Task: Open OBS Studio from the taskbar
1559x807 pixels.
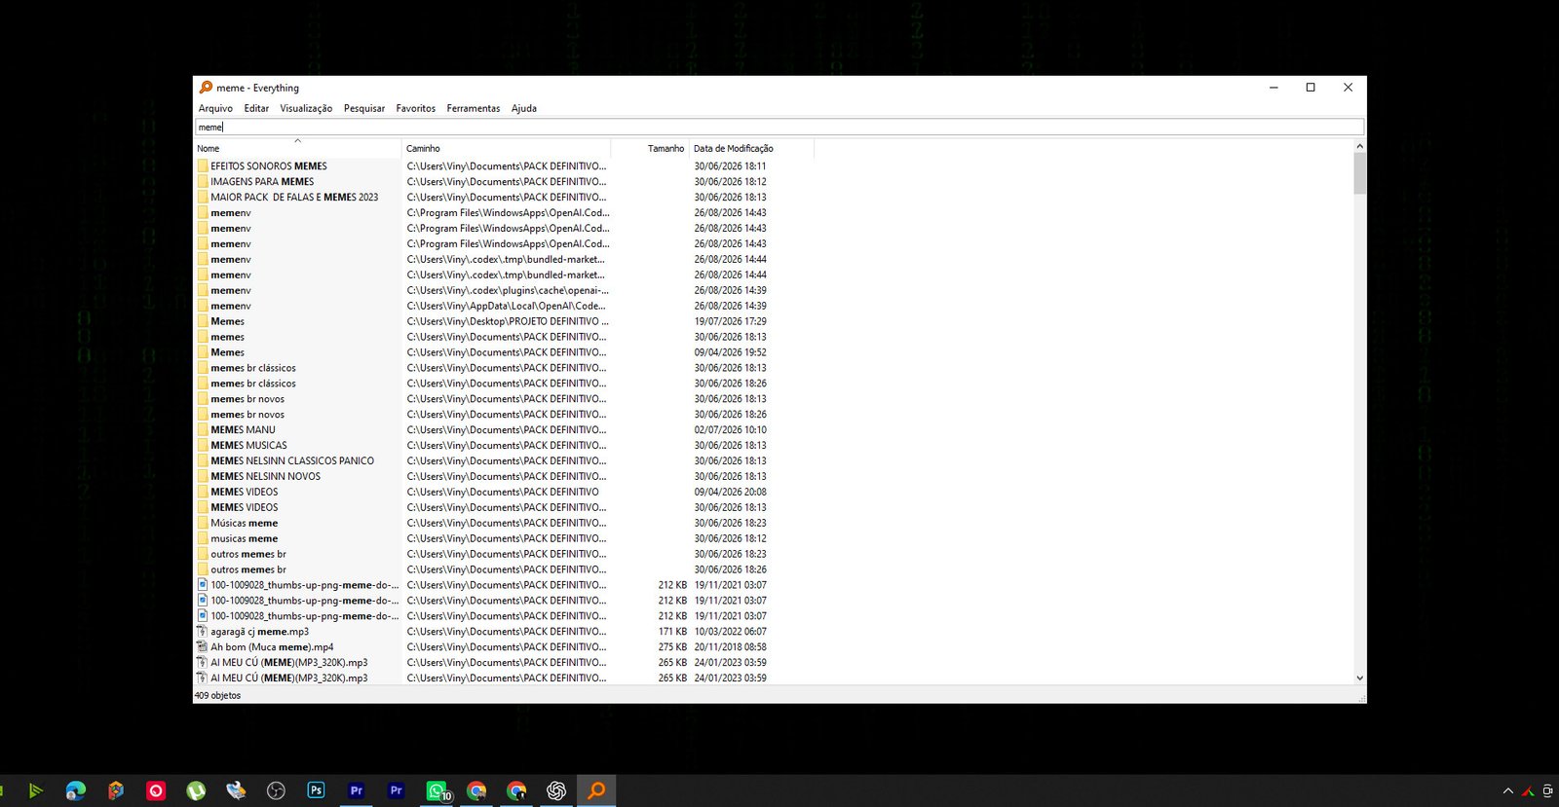Action: pyautogui.click(x=276, y=790)
